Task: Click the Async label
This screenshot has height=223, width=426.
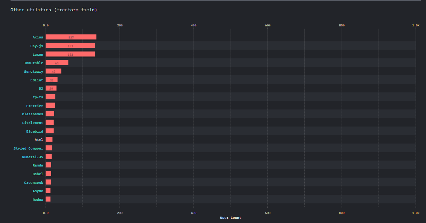Action: [x=38, y=191]
